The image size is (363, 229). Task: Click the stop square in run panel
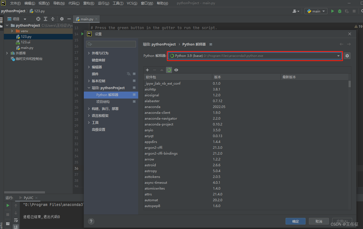[x=8, y=215]
